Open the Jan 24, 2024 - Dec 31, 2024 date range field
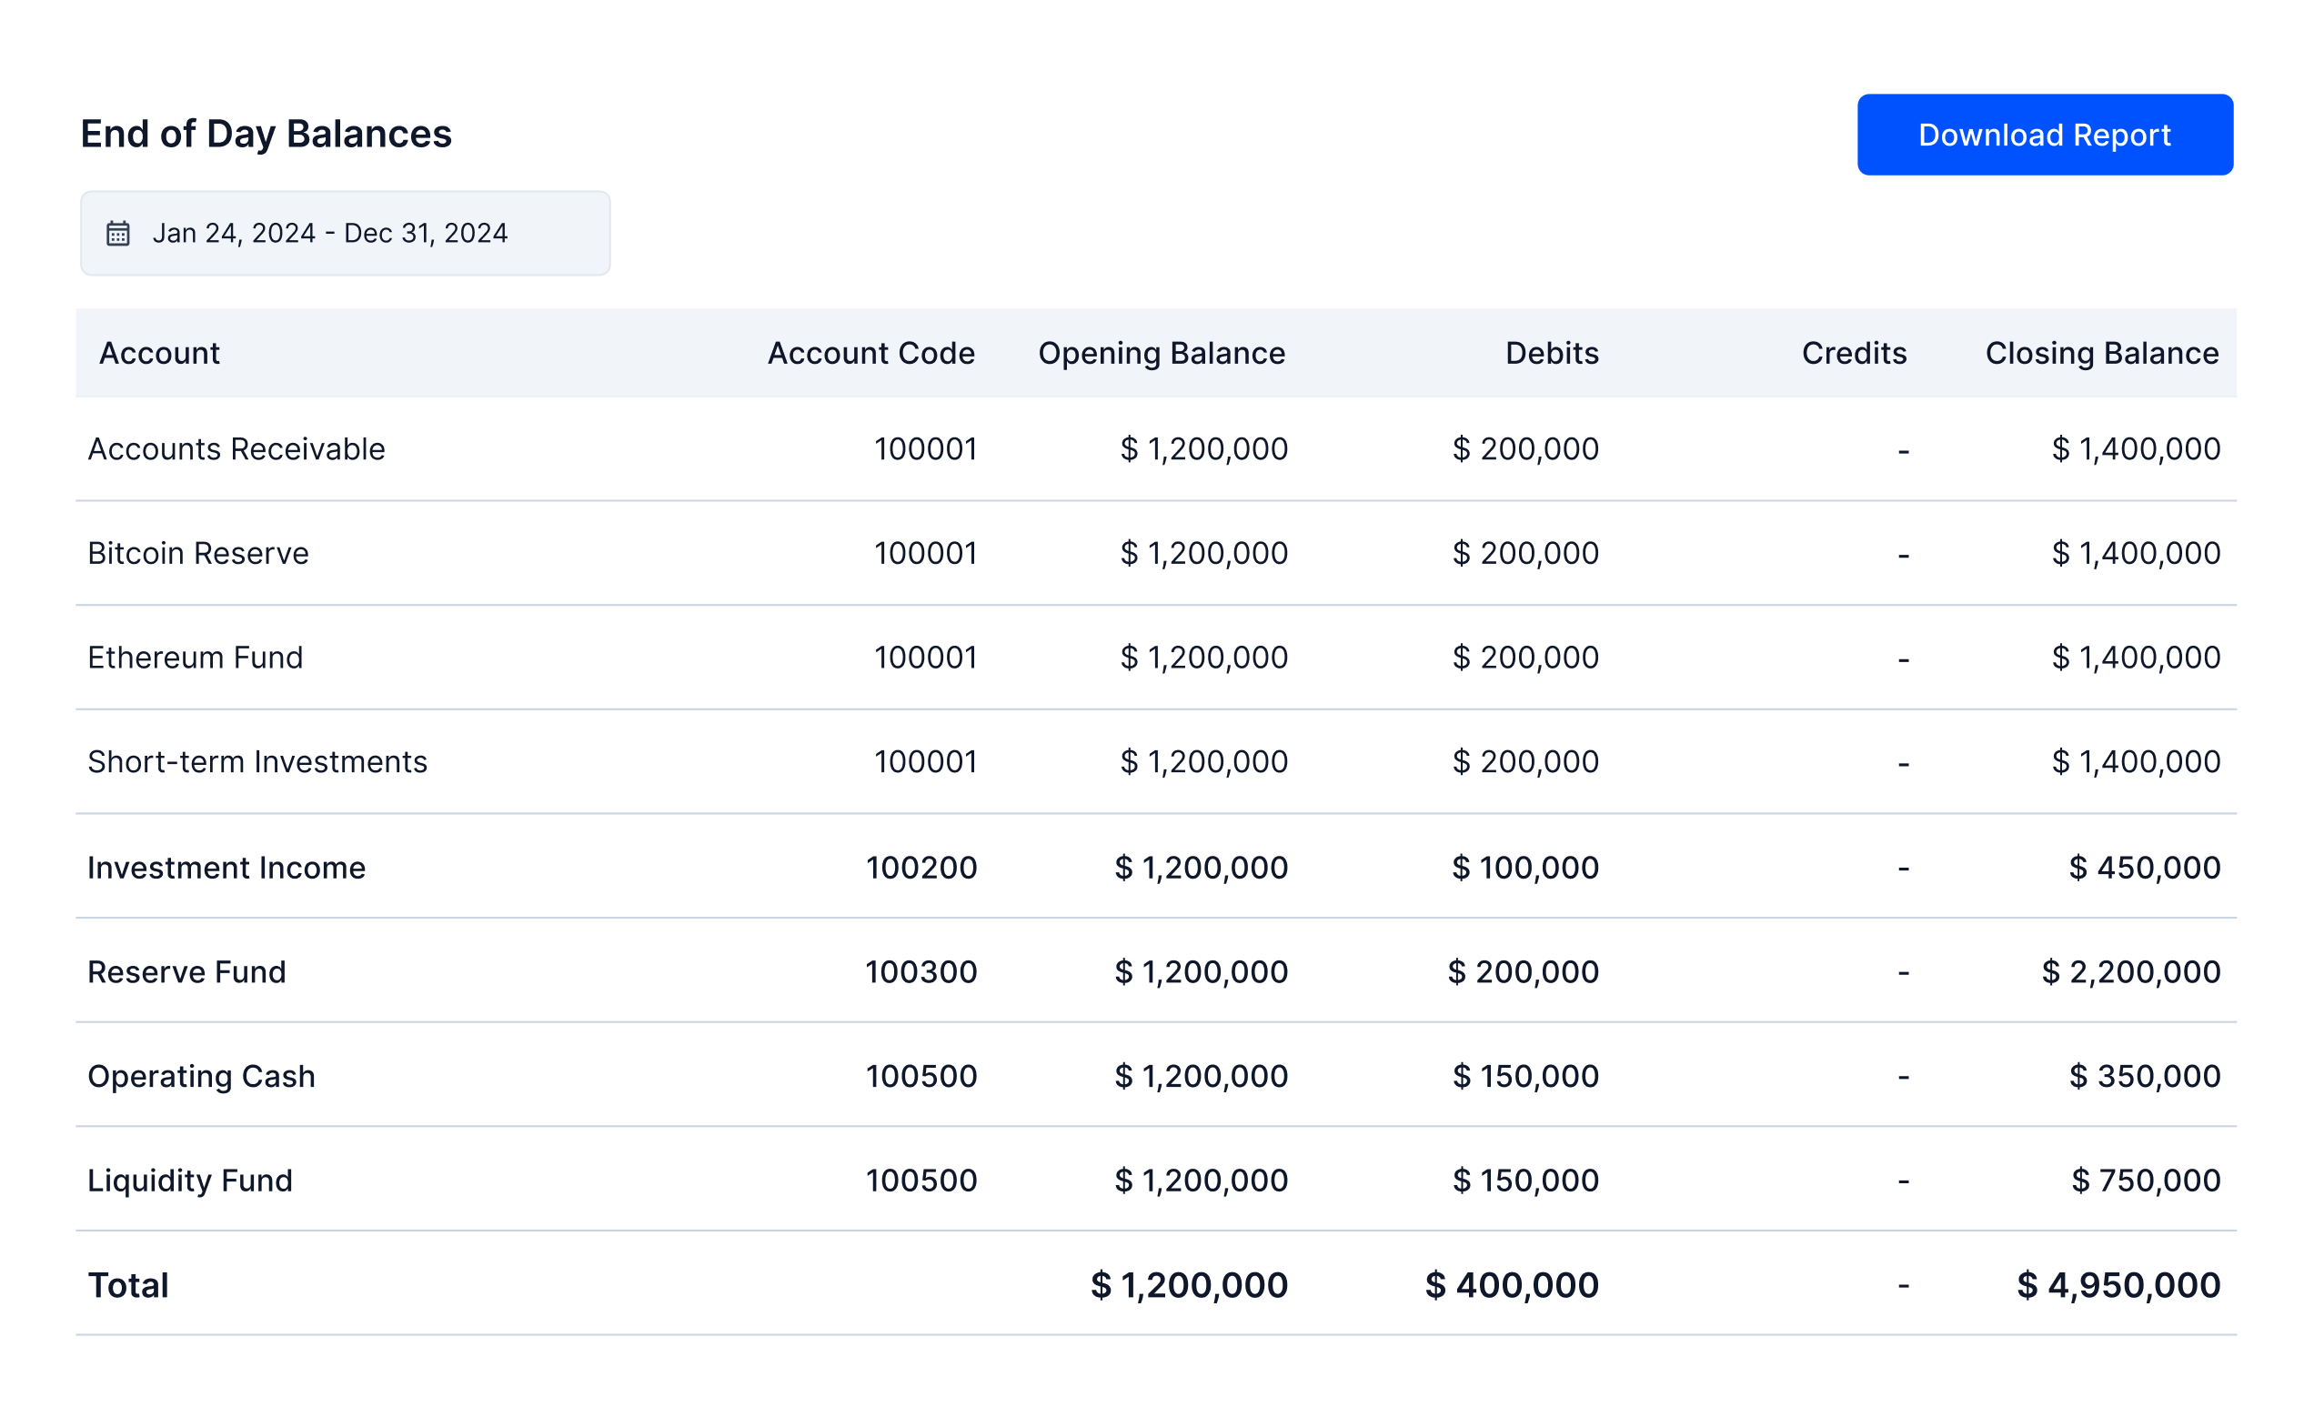This screenshot has width=2314, height=1427. tap(346, 233)
